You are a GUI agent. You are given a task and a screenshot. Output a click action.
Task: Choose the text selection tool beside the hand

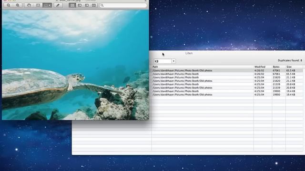tap(38, 5)
